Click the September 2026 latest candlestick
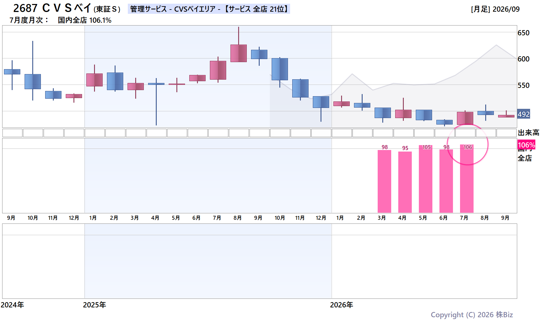 (x=506, y=116)
